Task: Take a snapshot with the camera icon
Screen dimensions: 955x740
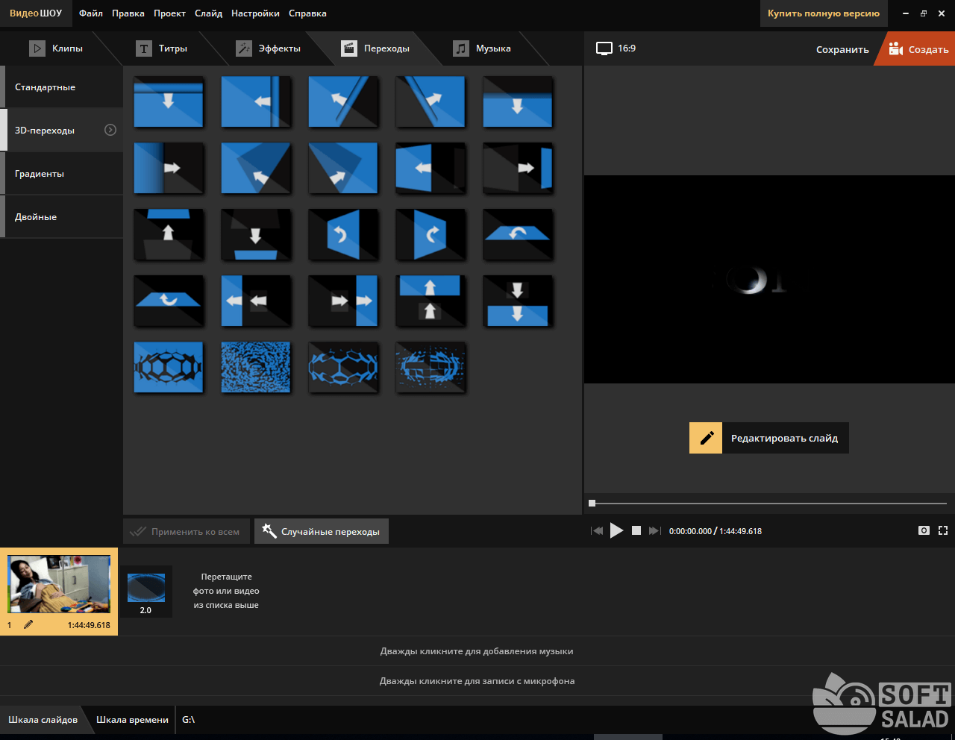Action: point(924,530)
